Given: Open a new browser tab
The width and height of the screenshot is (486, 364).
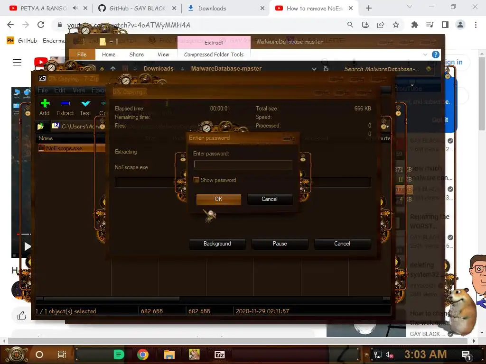Looking at the screenshot, I should tap(368, 9).
